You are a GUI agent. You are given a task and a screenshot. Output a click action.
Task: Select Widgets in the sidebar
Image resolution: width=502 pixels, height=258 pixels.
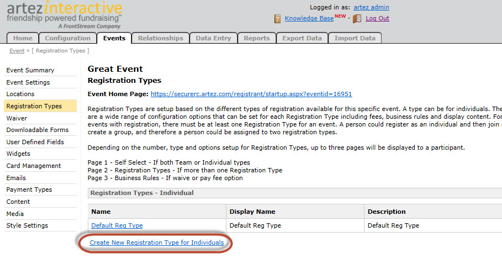click(40, 154)
